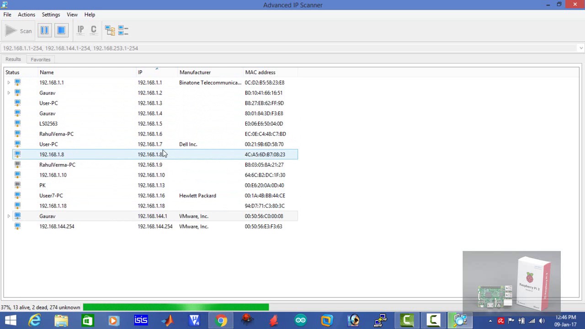Start scanning with the Scan button
The image size is (585, 329).
click(x=18, y=31)
